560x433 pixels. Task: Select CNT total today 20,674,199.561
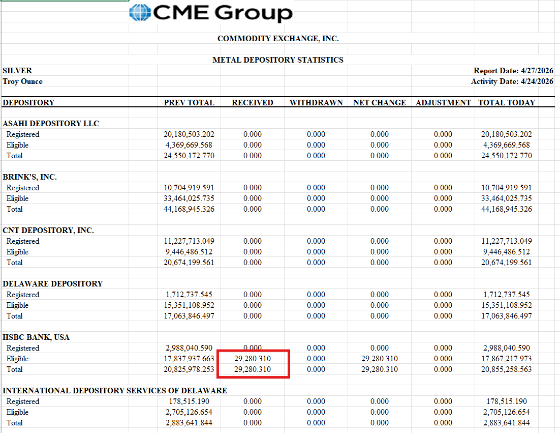click(x=507, y=263)
